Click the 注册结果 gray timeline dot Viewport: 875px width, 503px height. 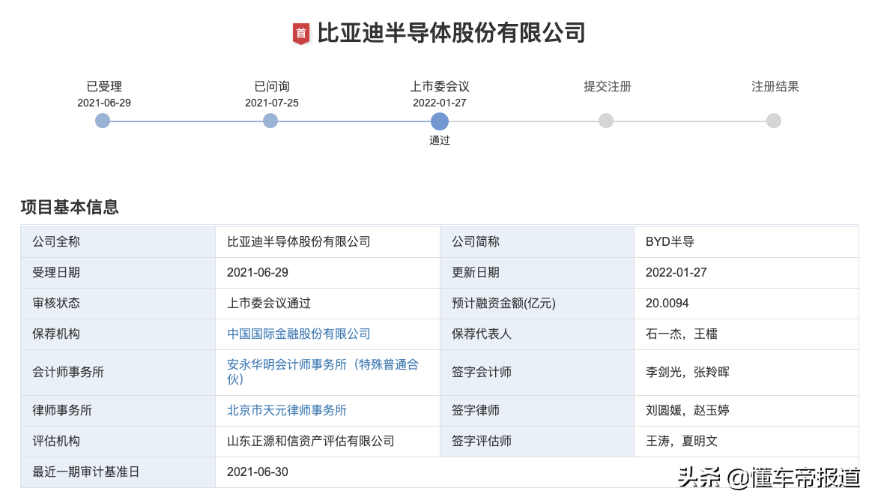click(774, 121)
